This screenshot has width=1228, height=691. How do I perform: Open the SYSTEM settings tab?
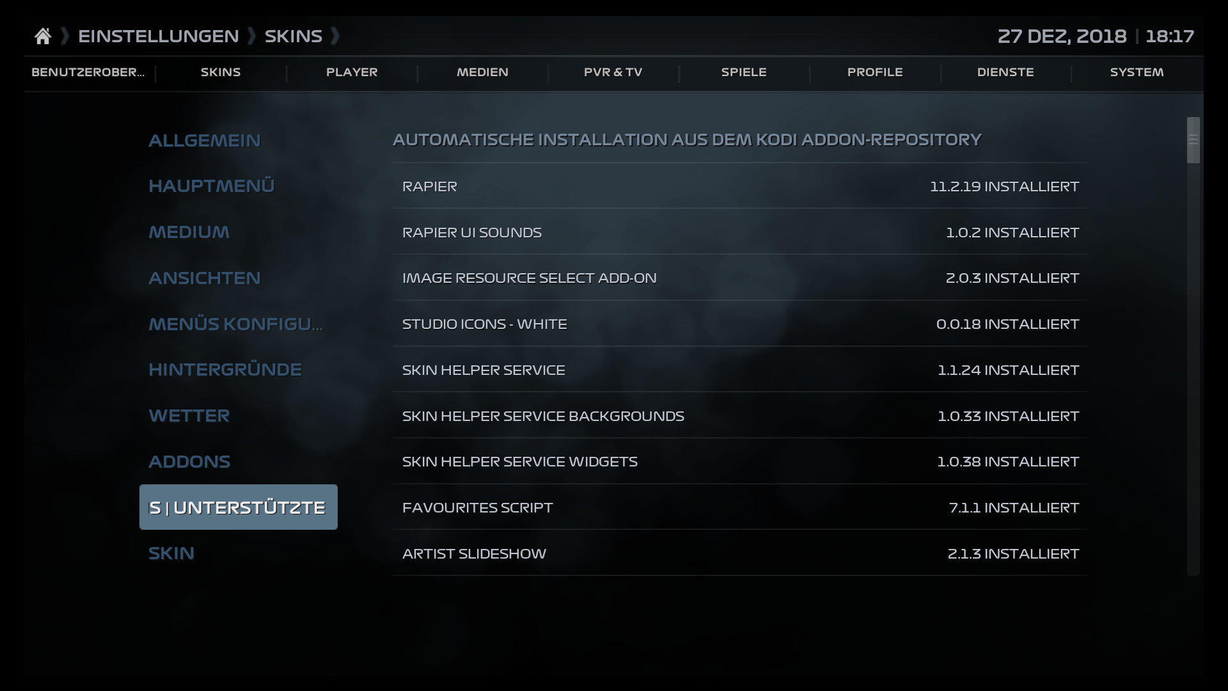(x=1137, y=72)
